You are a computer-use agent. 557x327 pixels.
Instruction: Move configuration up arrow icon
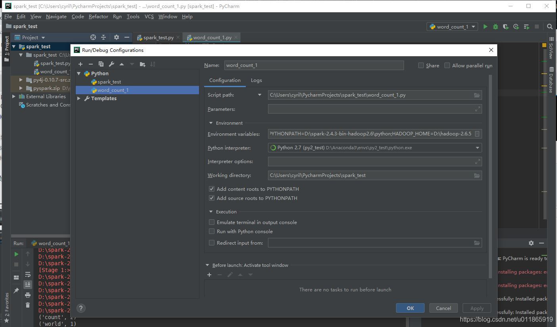click(x=122, y=64)
